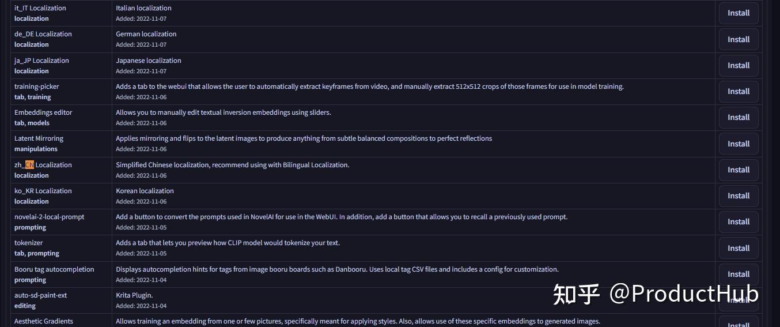The height and width of the screenshot is (327, 780).
Task: Install the de_DE Localization extension
Action: [x=738, y=40]
